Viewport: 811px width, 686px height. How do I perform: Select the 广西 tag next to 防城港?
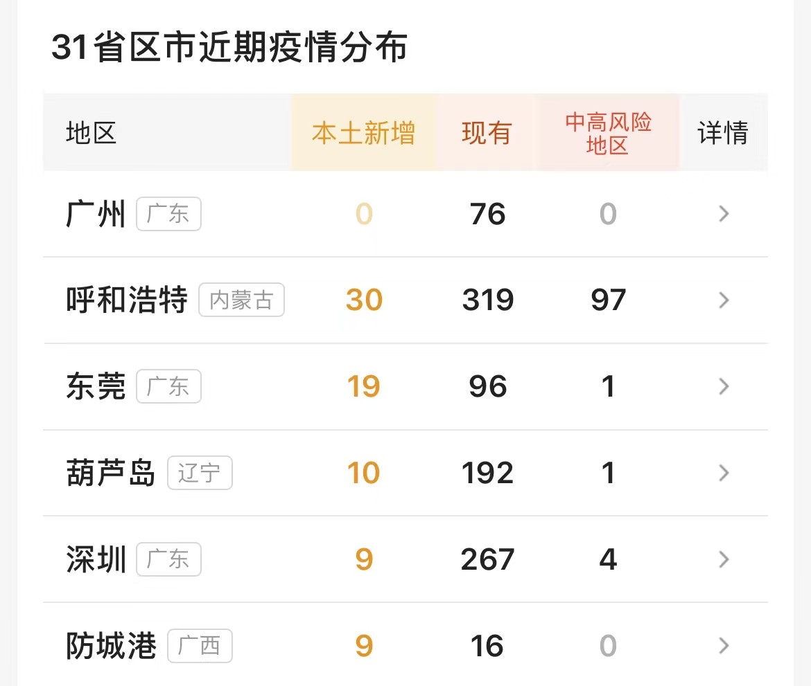[200, 646]
